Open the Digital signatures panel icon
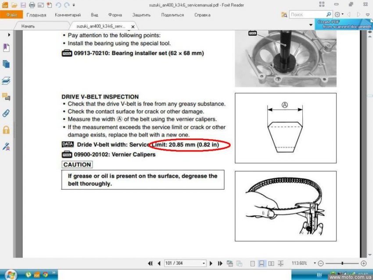 click(6, 146)
